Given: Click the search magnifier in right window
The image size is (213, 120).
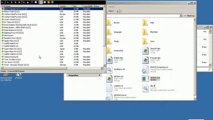Looking at the screenshot, I should [210, 69].
